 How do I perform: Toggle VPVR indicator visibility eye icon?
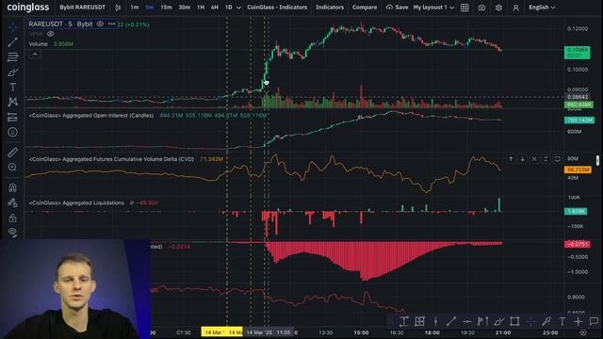tap(50, 34)
